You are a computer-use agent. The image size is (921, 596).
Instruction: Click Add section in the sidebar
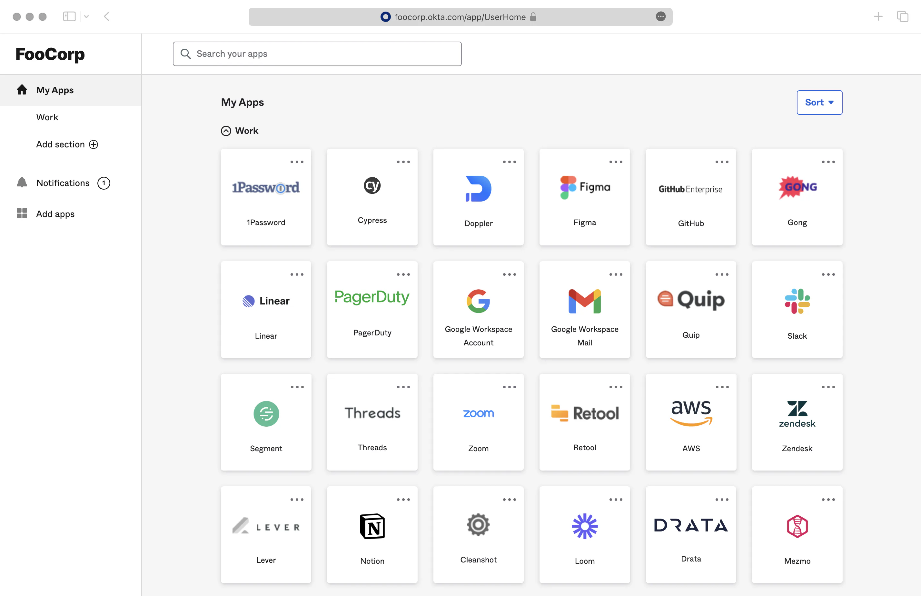(x=67, y=144)
